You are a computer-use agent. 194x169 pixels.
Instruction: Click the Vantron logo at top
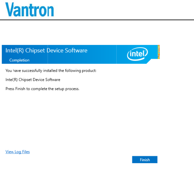(x=30, y=9)
